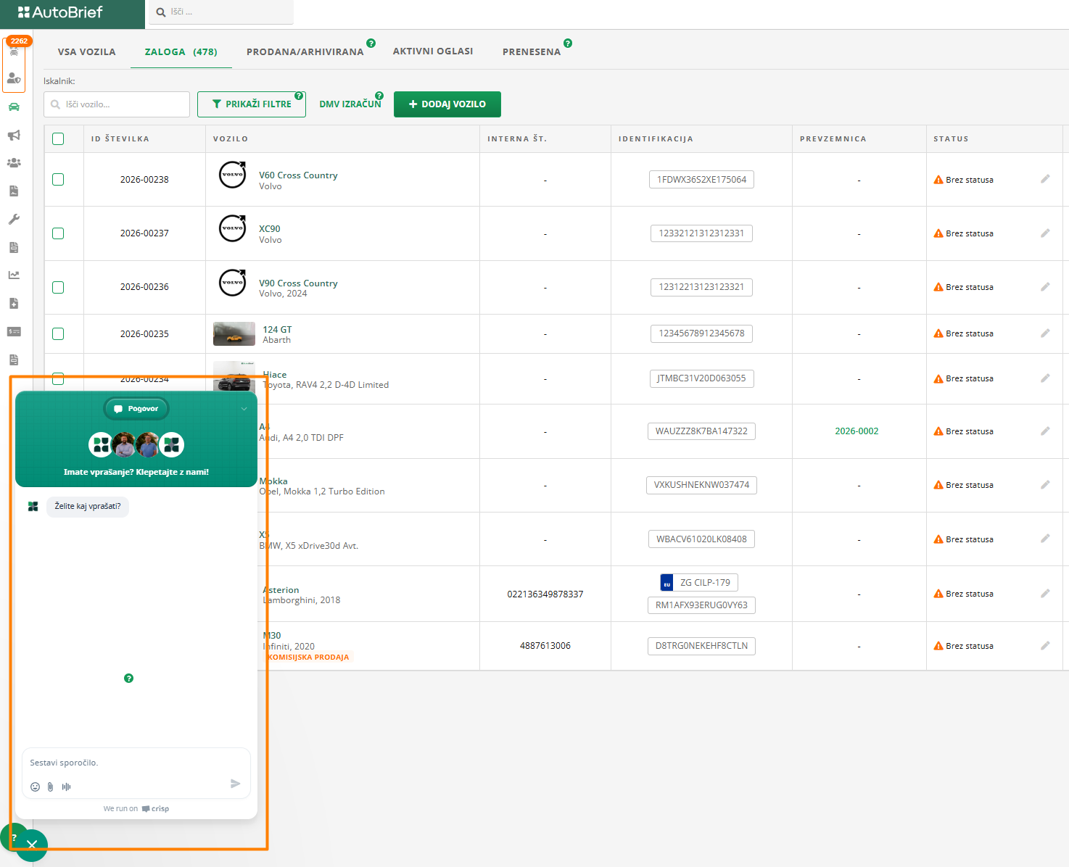The height and width of the screenshot is (867, 1069).
Task: Click the help icon beside Prodana/Arhivirana tab
Action: pos(371,43)
